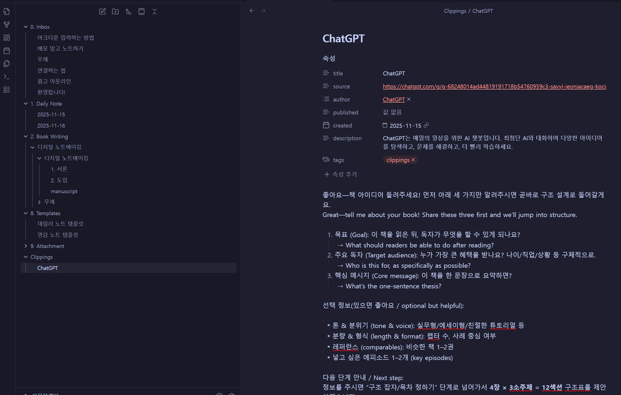Open the manuscript note
The width and height of the screenshot is (621, 395).
pyautogui.click(x=64, y=191)
